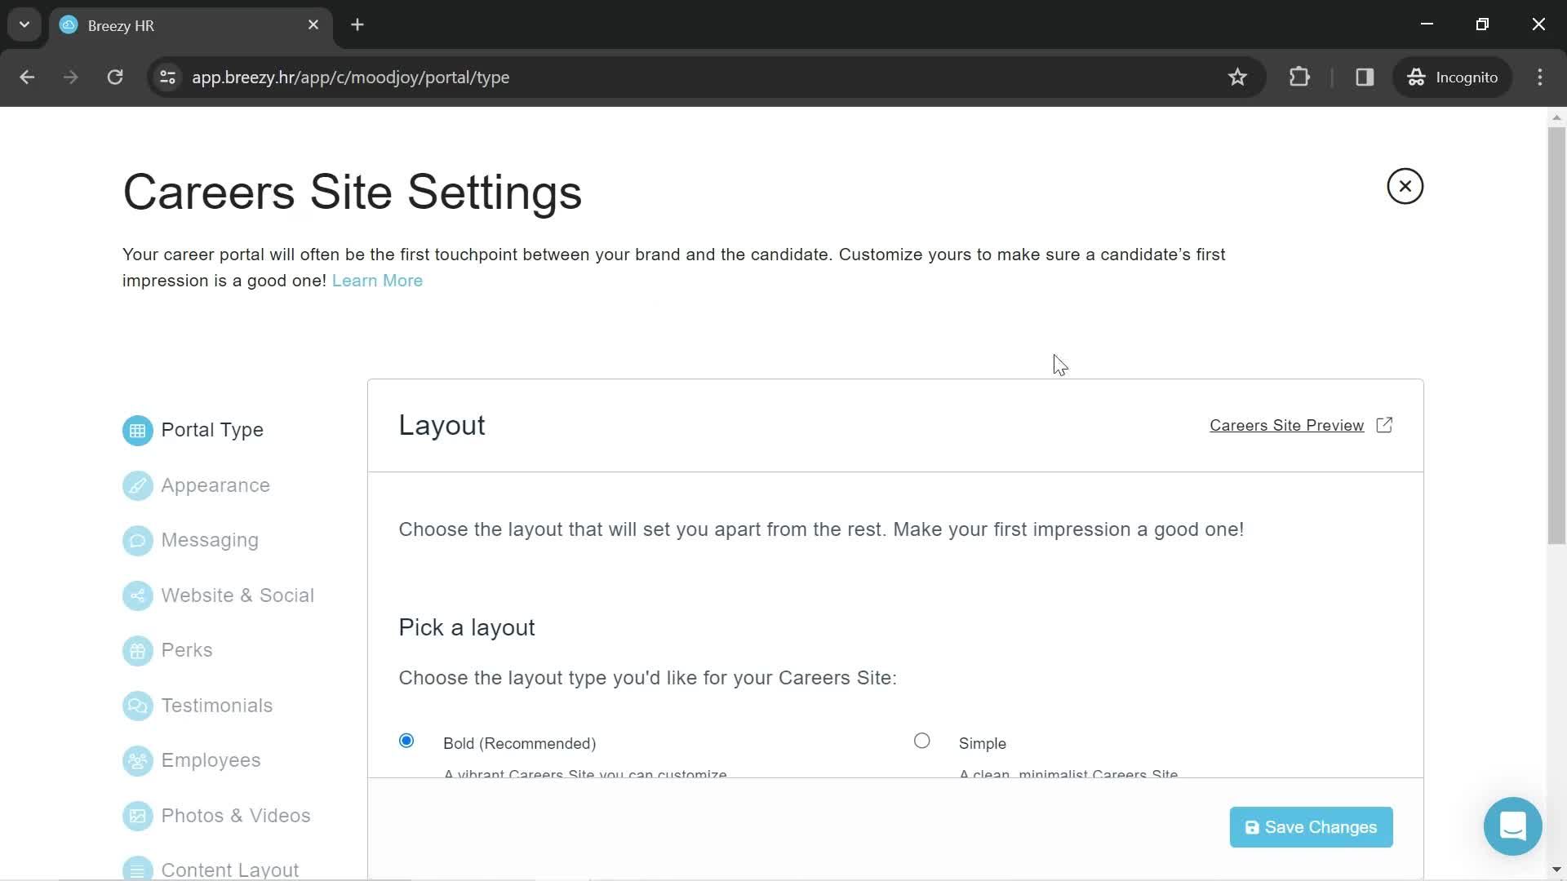Viewport: 1567px width, 881px height.
Task: Click the Messaging sidebar icon
Action: coord(136,539)
